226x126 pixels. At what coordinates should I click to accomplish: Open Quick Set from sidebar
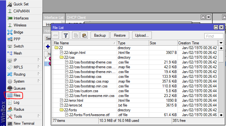pos(24,4)
